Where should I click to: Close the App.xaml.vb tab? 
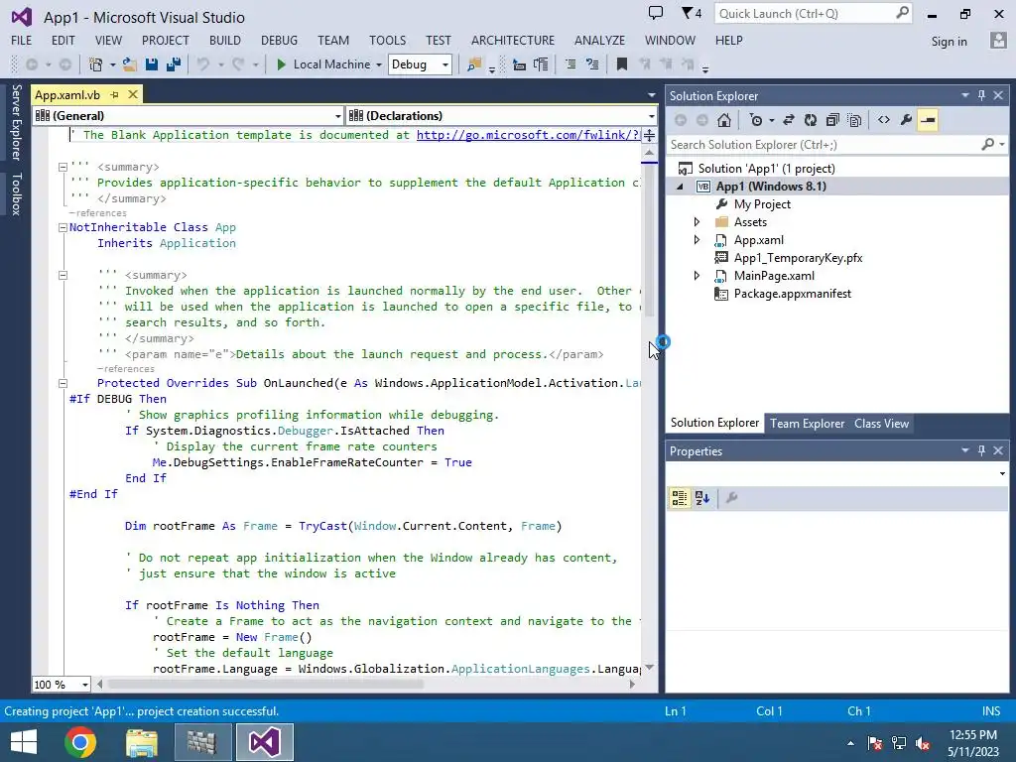pos(133,94)
